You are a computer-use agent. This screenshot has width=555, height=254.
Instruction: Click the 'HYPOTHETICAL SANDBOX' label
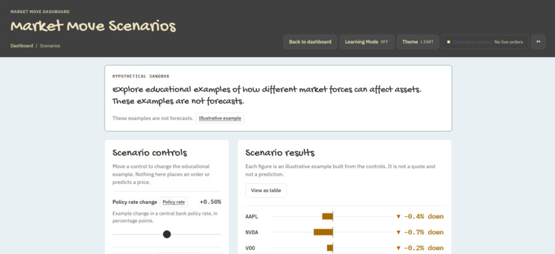coord(141,76)
